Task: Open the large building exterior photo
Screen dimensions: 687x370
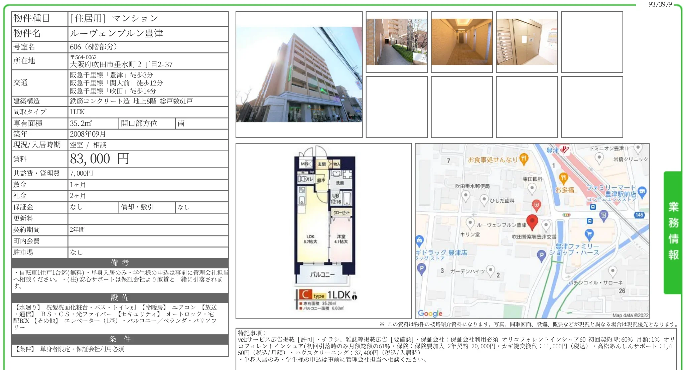Action: tap(299, 74)
